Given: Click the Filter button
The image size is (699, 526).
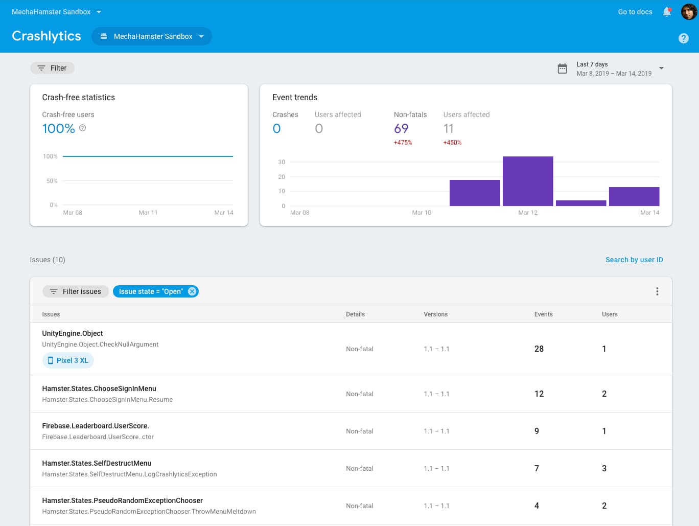Looking at the screenshot, I should [x=52, y=68].
